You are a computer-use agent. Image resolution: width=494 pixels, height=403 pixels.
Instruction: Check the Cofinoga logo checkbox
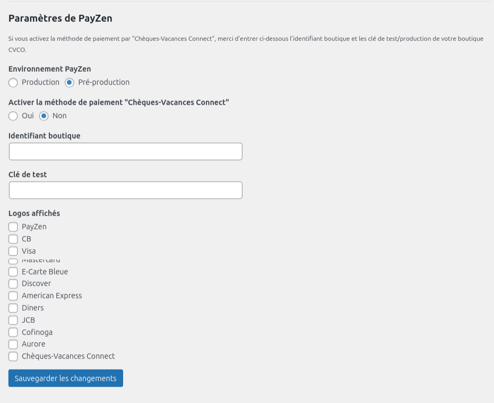(x=13, y=332)
